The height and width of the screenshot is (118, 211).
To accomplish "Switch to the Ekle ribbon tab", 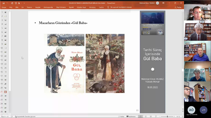I will coord(17,7).
